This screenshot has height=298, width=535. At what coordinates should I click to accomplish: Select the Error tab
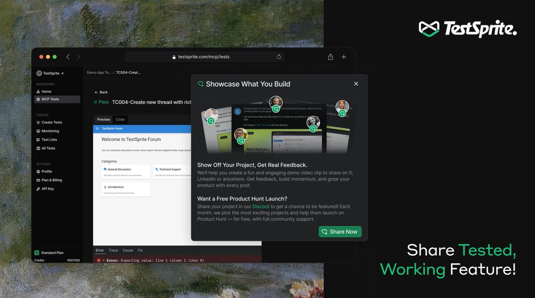point(100,250)
